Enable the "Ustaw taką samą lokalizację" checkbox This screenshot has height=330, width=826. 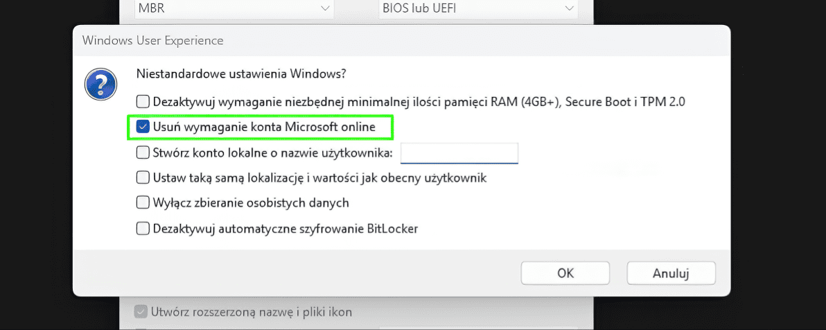tap(143, 177)
